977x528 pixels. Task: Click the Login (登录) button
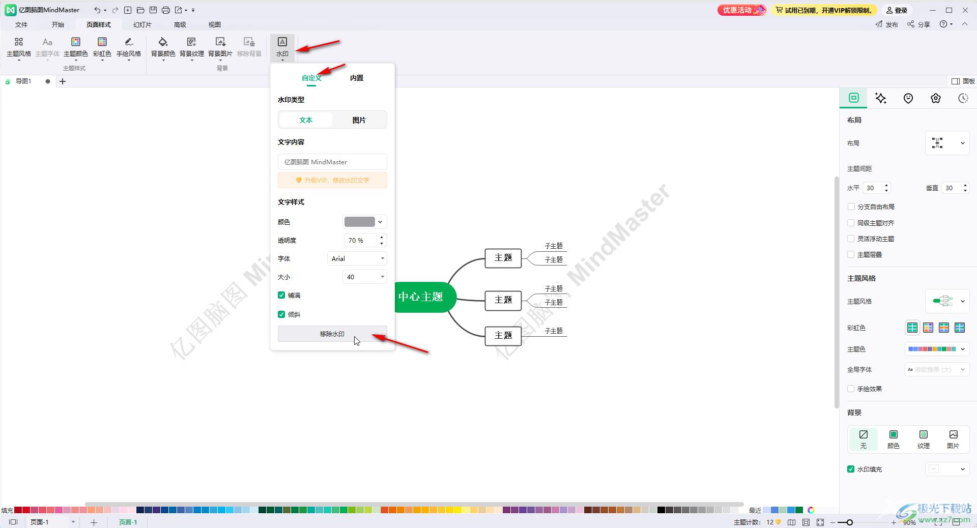[x=897, y=10]
